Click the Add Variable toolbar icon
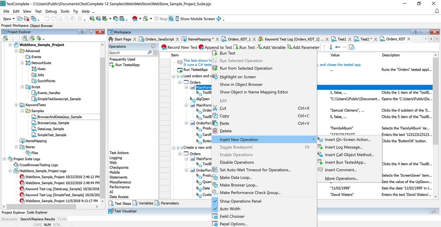 [259, 47]
